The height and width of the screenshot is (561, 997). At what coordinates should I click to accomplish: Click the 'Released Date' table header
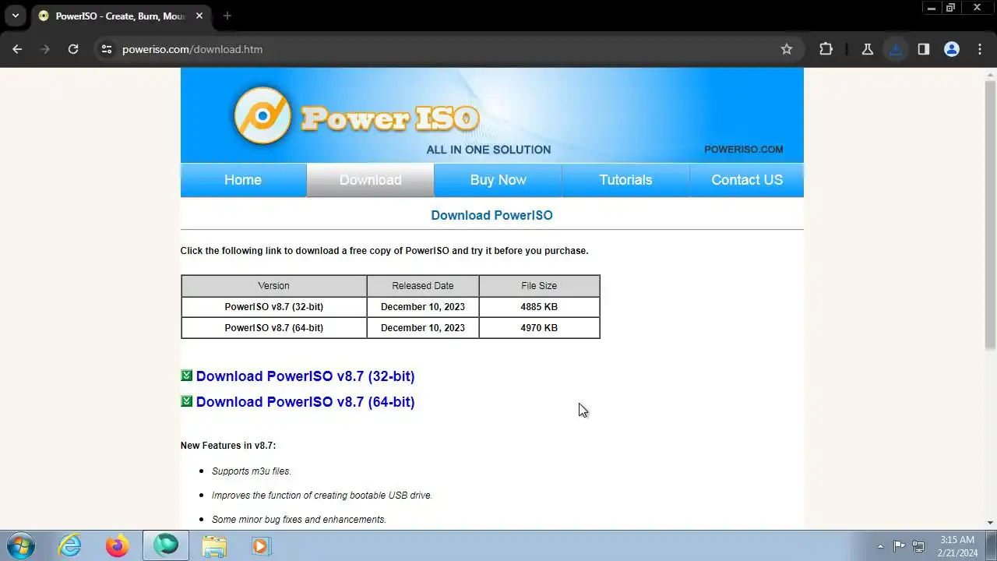pos(423,286)
